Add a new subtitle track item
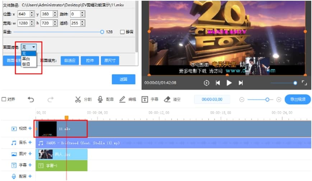This screenshot has height=181, width=312. pyautogui.click(x=30, y=165)
